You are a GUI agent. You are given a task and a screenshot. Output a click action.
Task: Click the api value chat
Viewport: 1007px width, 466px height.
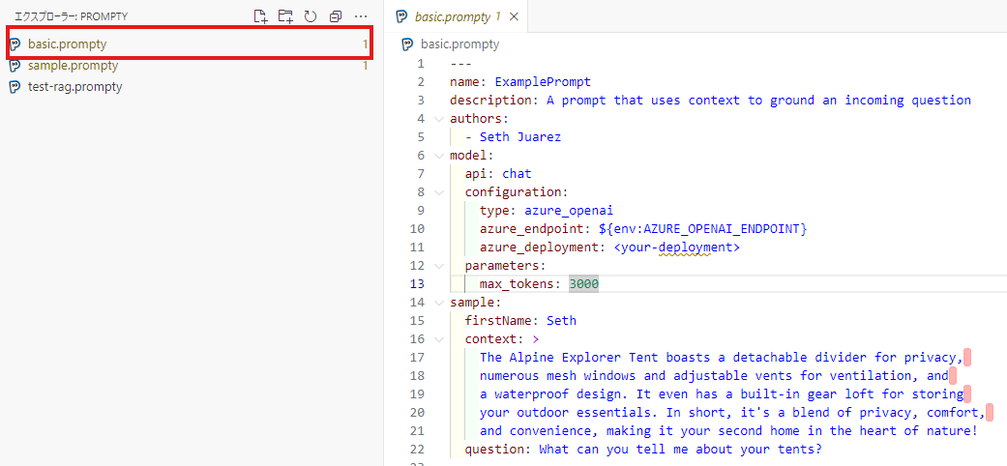[x=517, y=173]
